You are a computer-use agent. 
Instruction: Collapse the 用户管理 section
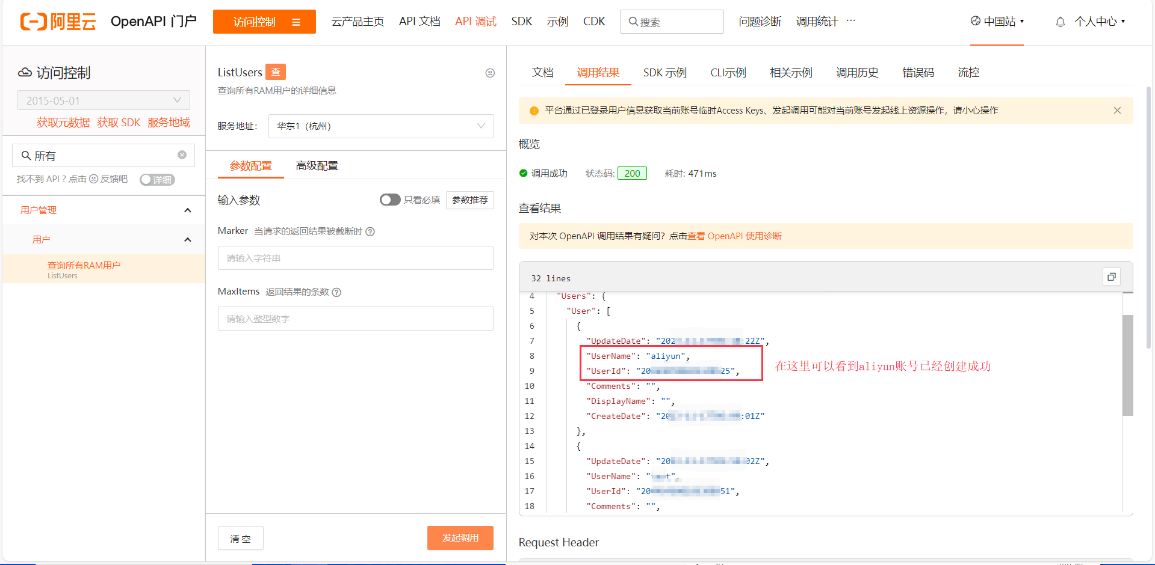188,210
